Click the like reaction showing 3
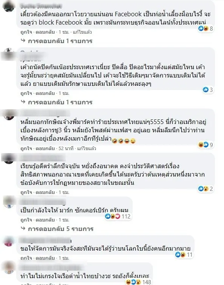224x285 pixels. pyautogui.click(x=208, y=90)
